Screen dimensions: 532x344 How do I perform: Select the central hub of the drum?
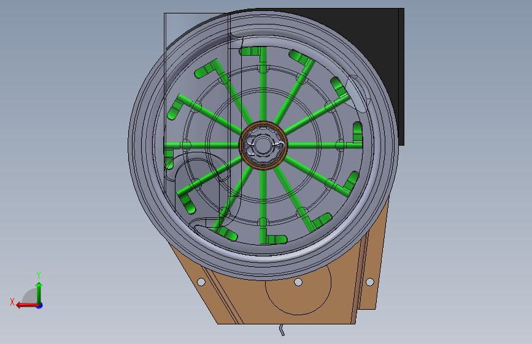[x=263, y=145]
